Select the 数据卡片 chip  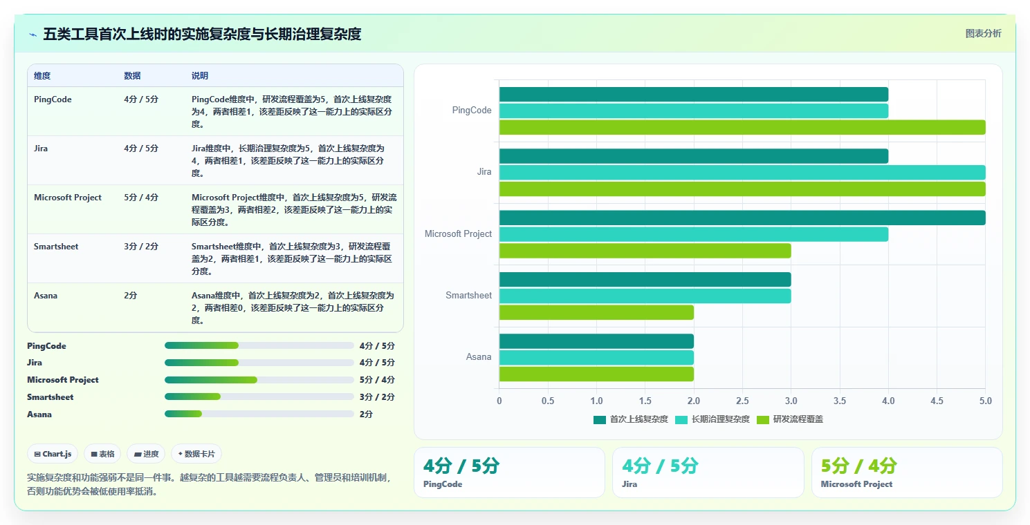coord(196,454)
